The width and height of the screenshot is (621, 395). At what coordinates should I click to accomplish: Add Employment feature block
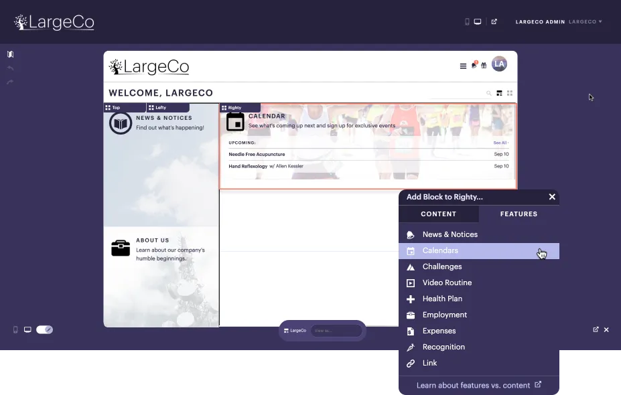[x=479, y=315]
